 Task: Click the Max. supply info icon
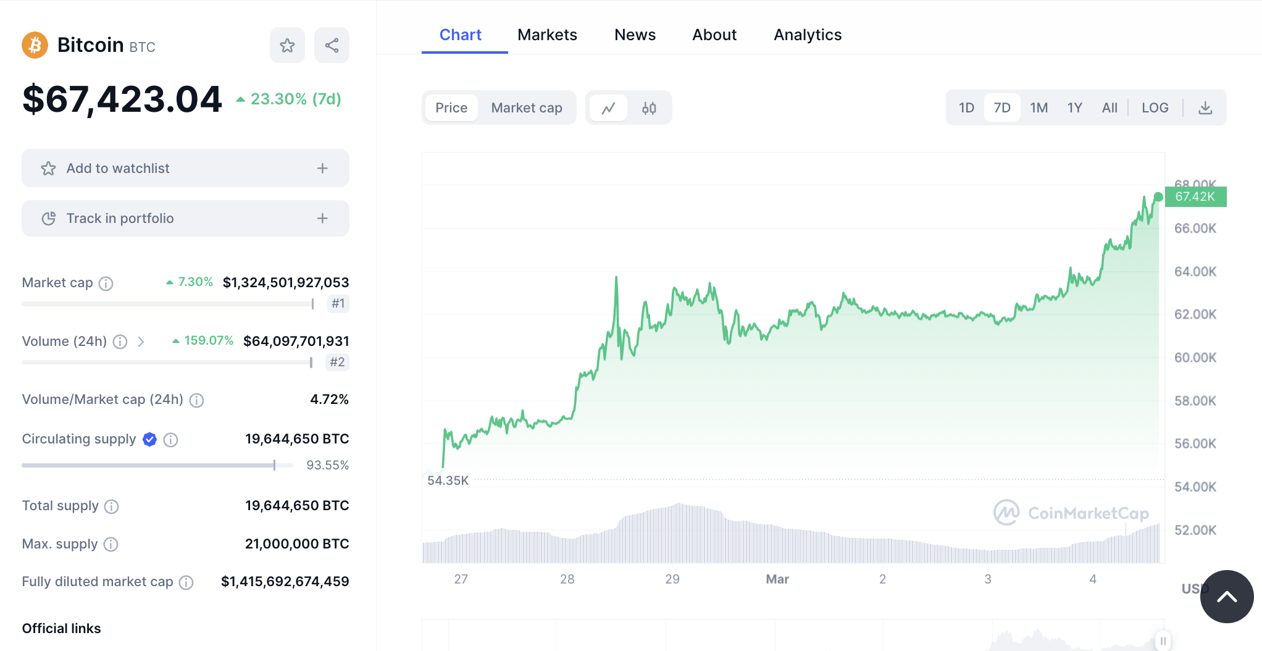point(111,544)
